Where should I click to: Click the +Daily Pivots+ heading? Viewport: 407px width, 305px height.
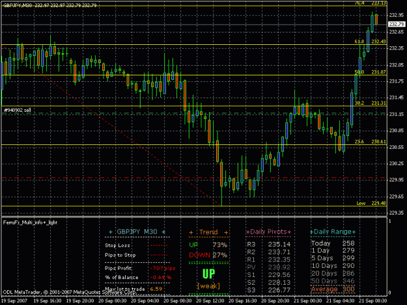(x=268, y=232)
